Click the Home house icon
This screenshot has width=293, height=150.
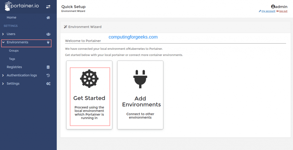point(48,18)
